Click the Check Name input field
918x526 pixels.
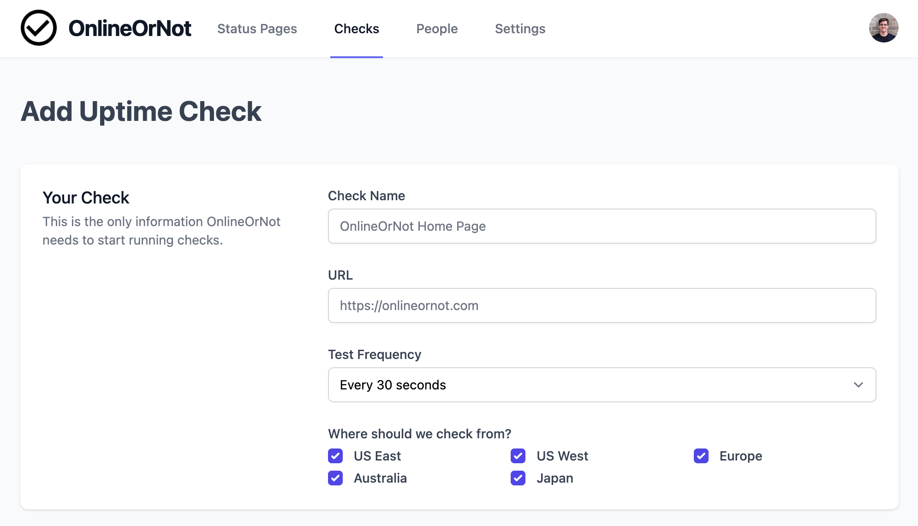[x=601, y=226]
